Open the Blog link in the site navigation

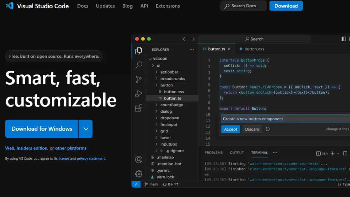click(x=127, y=6)
